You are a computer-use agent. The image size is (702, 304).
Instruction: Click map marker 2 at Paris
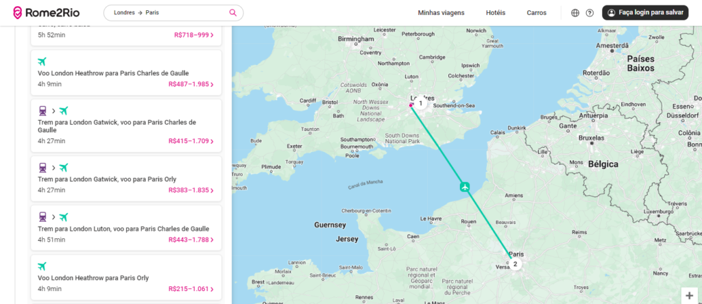515,264
